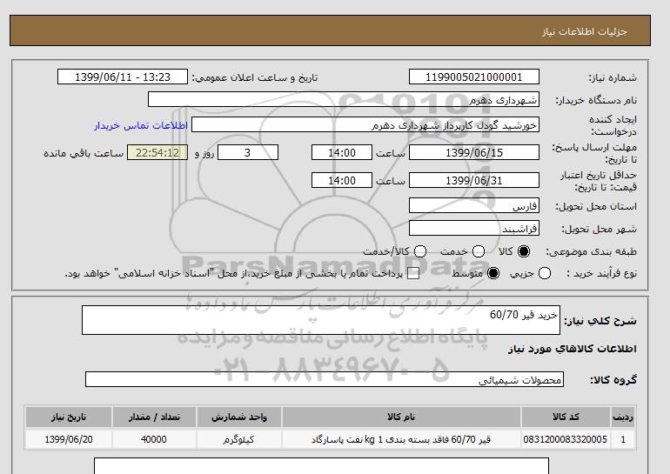Viewport: 670px width, 474px height.
Task: Click the quantity cell 40000
Action: coord(154,439)
